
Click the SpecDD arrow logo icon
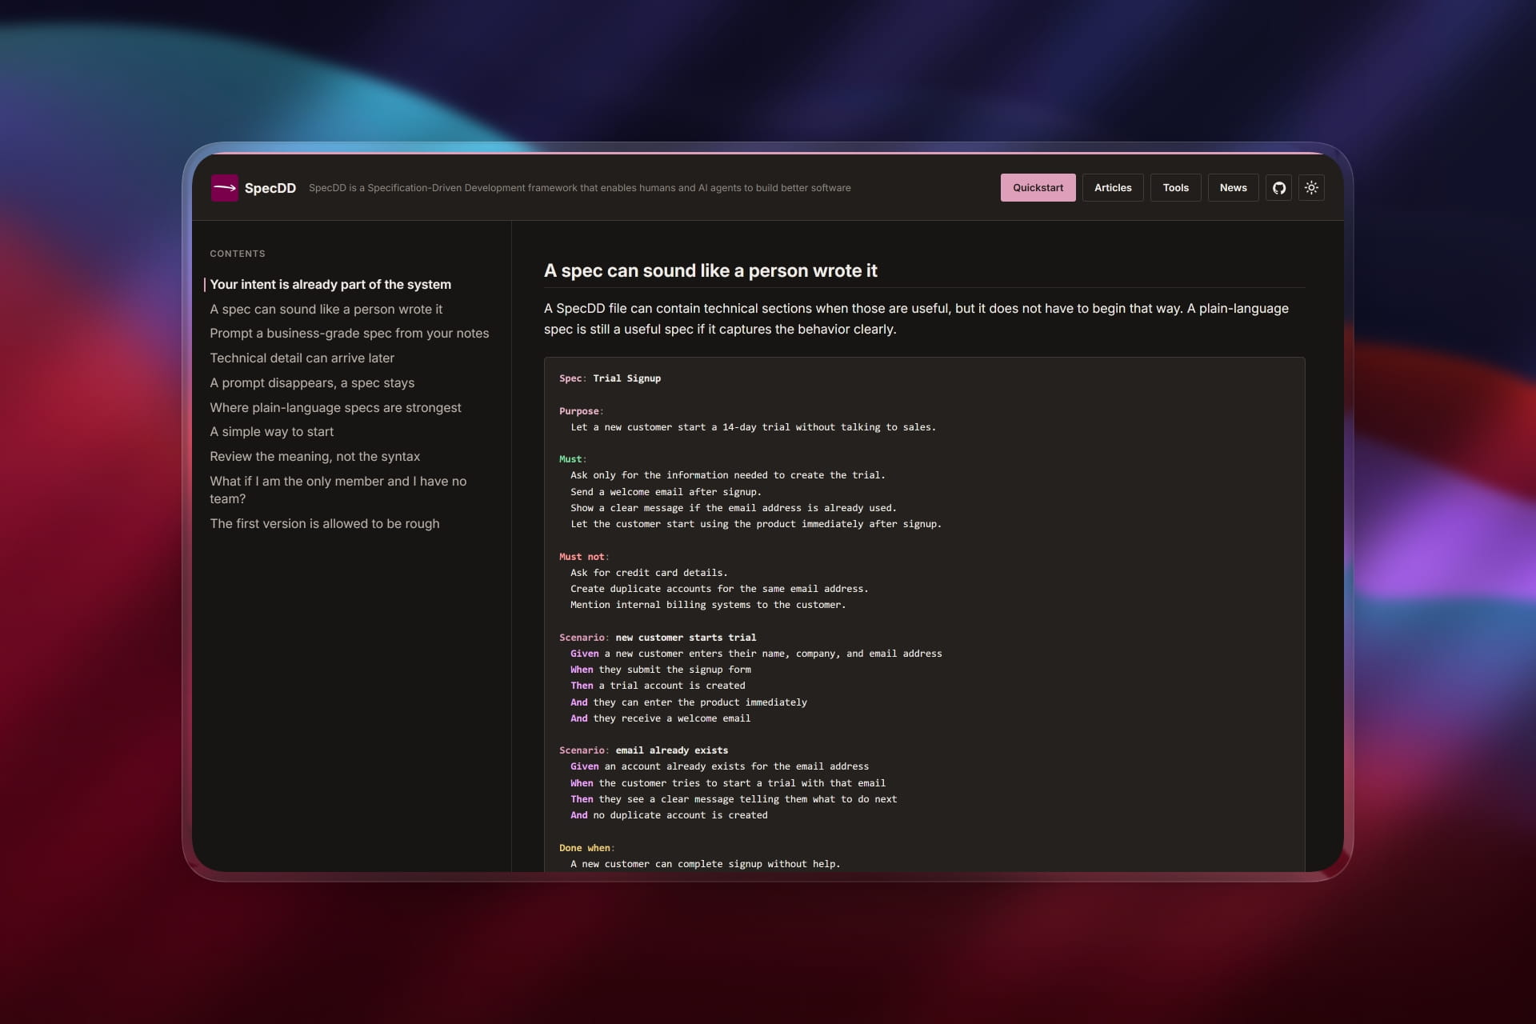[224, 188]
